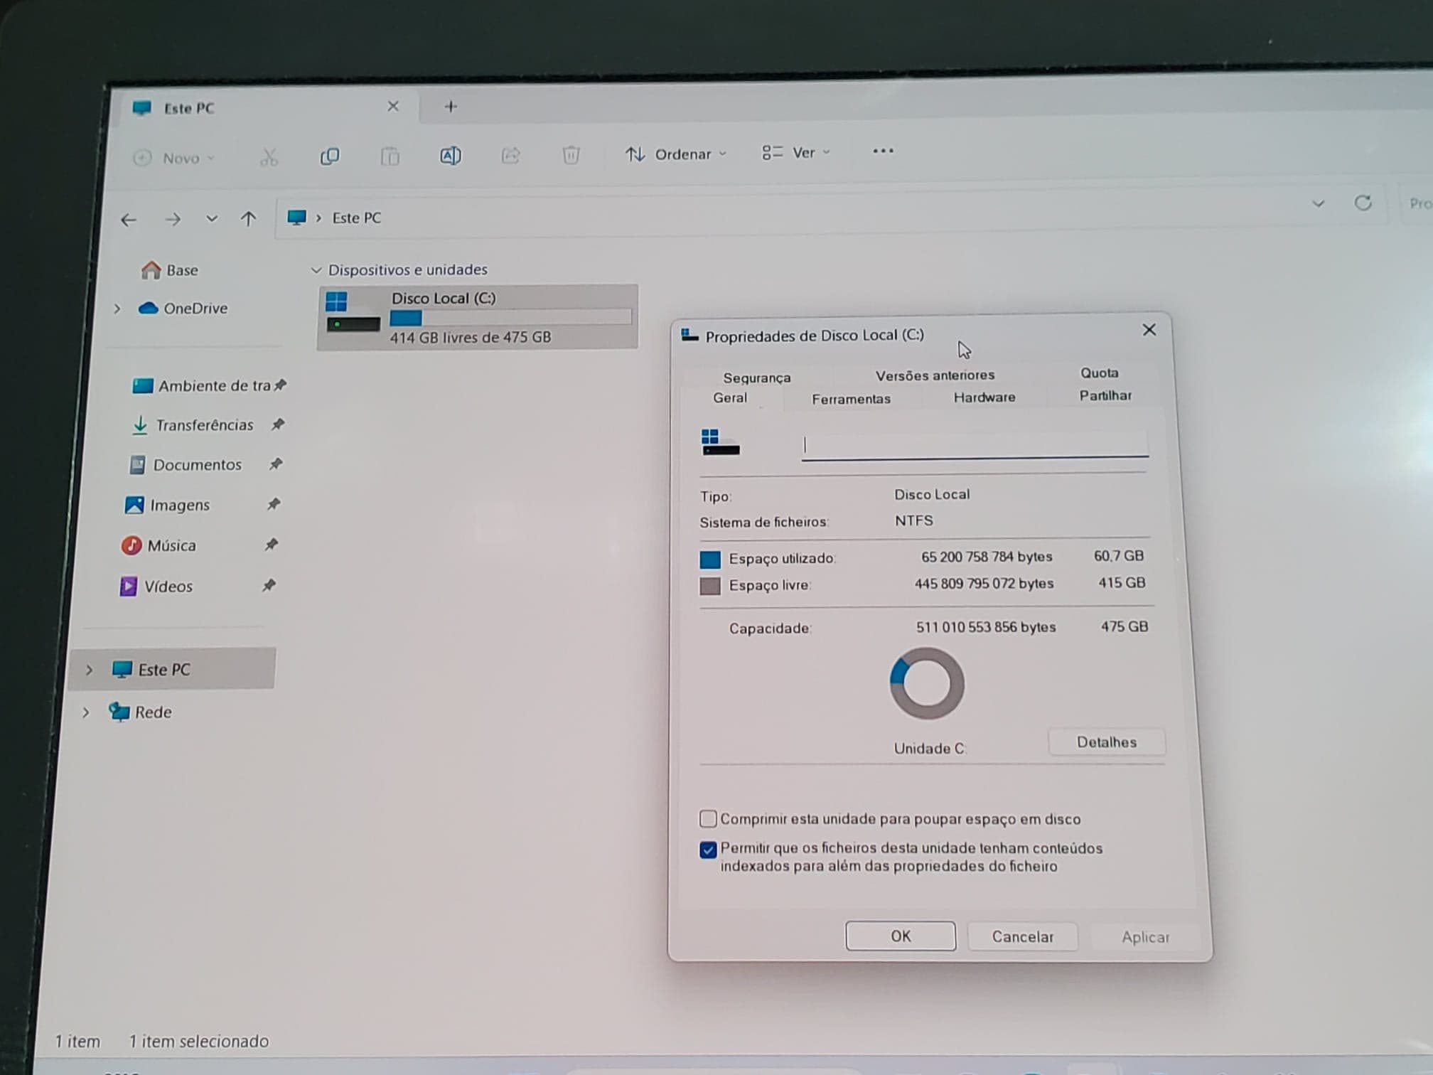This screenshot has width=1433, height=1075.
Task: Check Comprimir esta unidade checkbox
Action: pyautogui.click(x=708, y=819)
